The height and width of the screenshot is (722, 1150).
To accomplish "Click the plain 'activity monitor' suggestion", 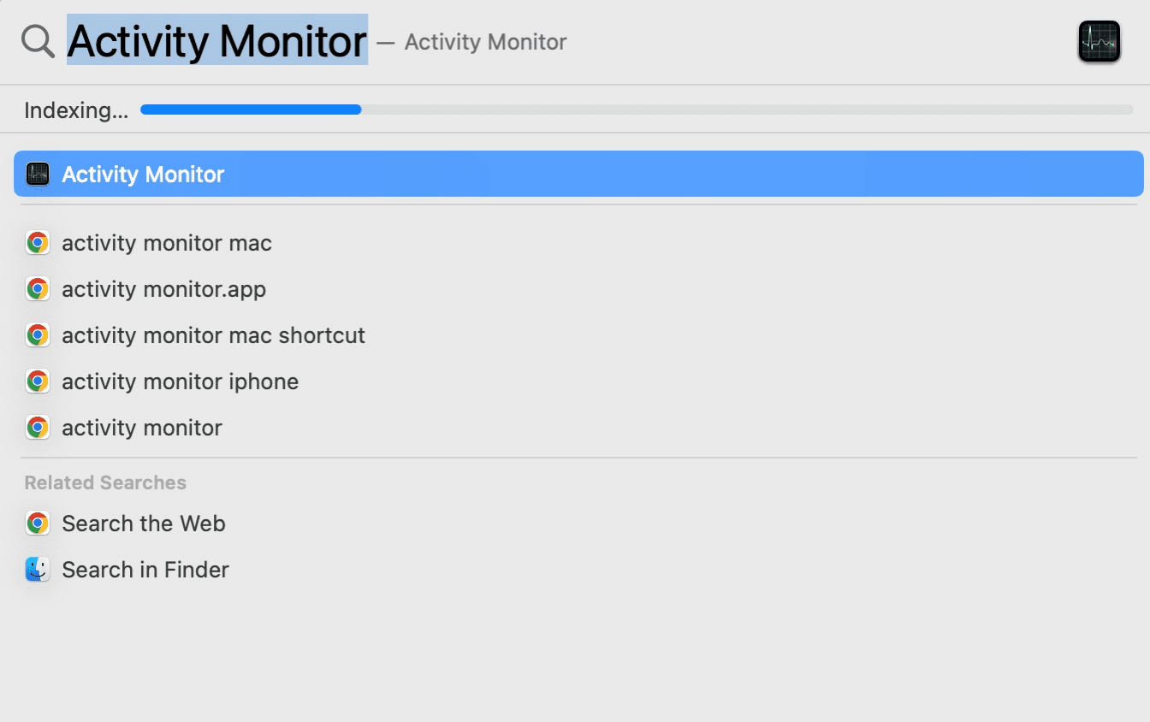I will 141,427.
